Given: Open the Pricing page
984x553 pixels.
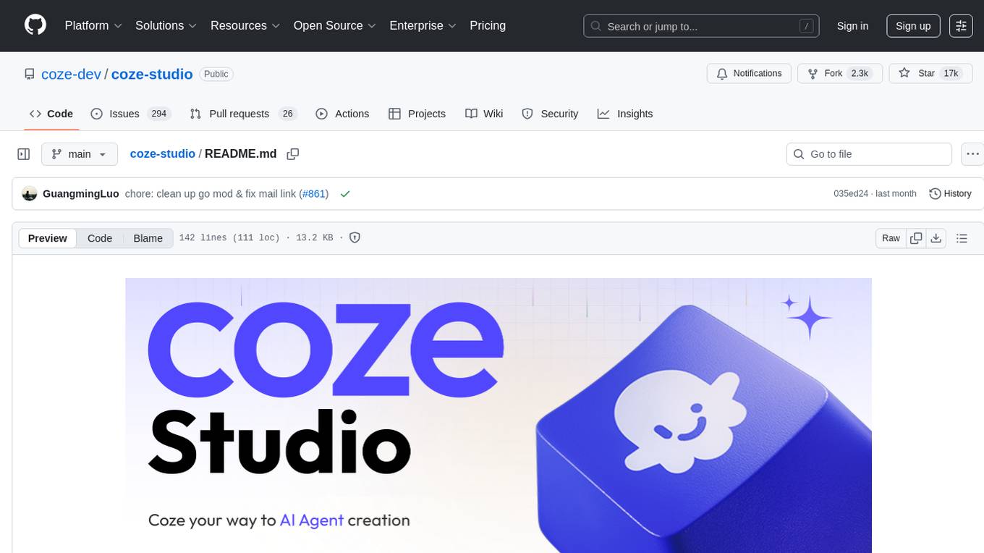Looking at the screenshot, I should 488,25.
